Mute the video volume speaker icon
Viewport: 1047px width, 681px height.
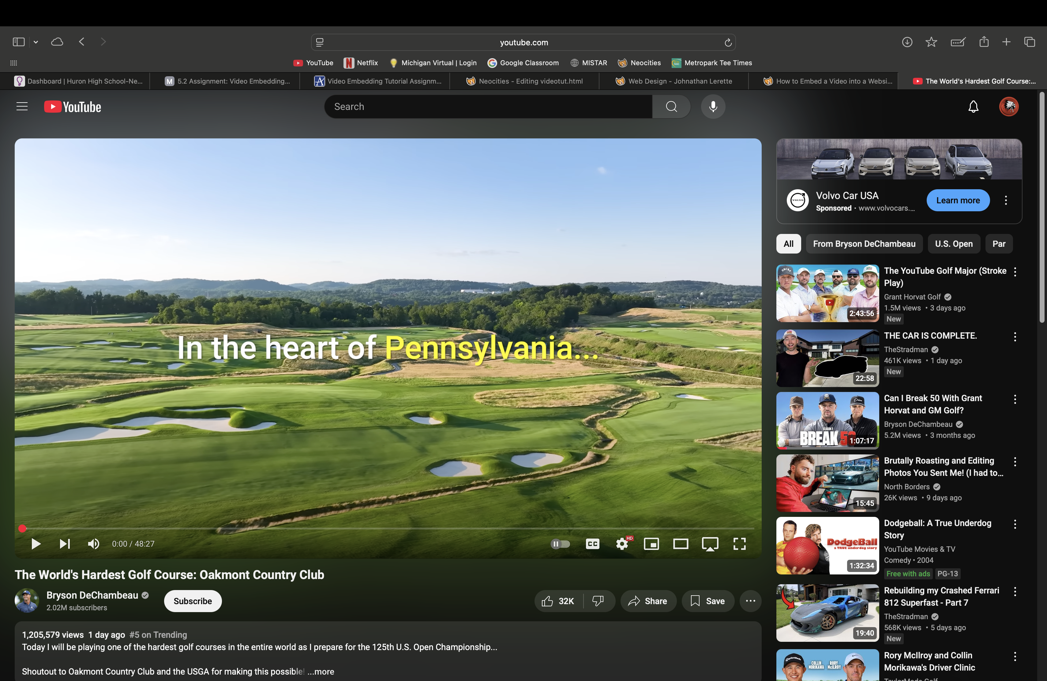click(x=93, y=544)
